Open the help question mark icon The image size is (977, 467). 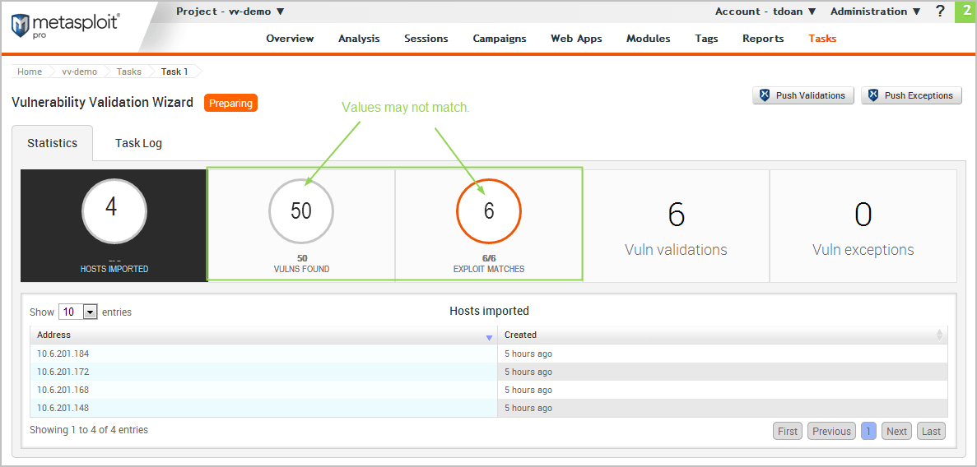pos(940,12)
